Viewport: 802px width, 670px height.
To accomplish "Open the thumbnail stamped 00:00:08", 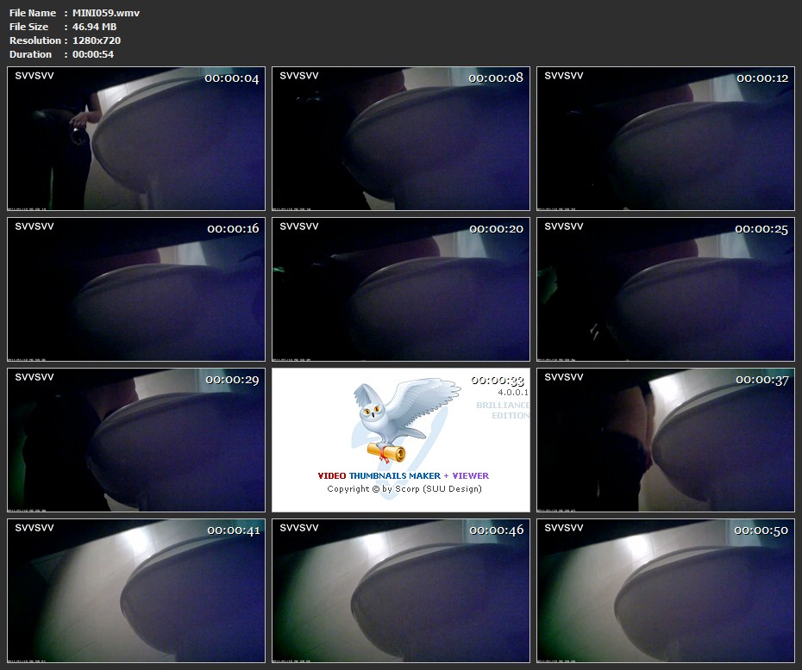I will 401,139.
